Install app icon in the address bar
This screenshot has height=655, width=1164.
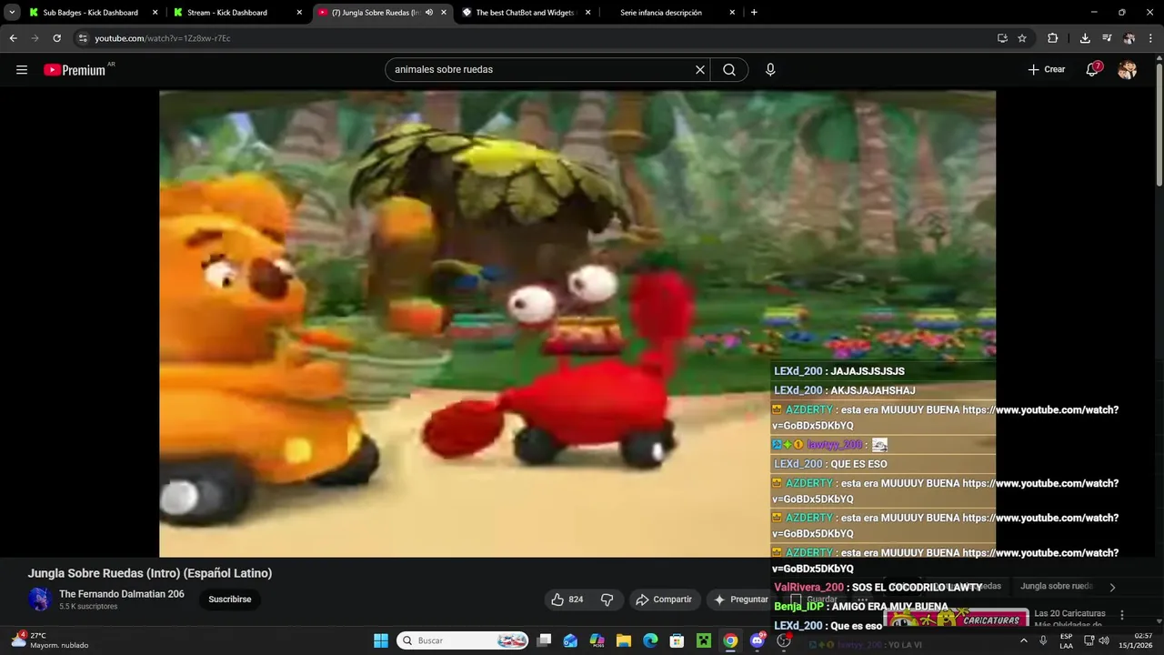1002,38
